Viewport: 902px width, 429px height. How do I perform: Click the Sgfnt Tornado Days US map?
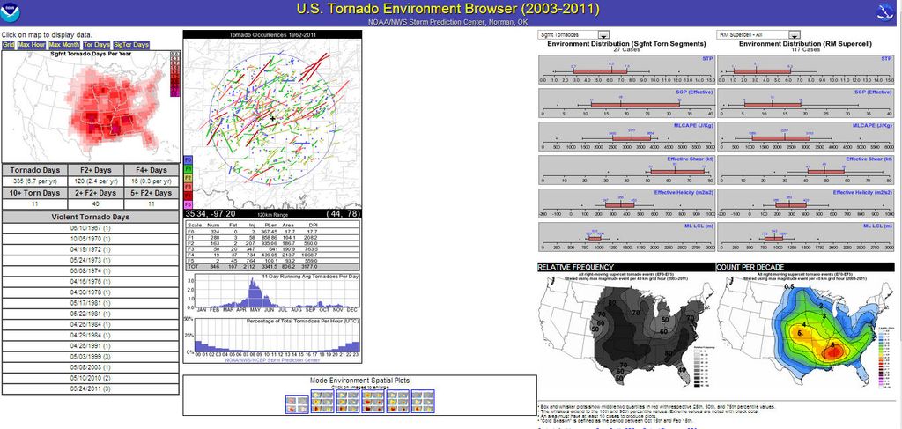coord(91,107)
